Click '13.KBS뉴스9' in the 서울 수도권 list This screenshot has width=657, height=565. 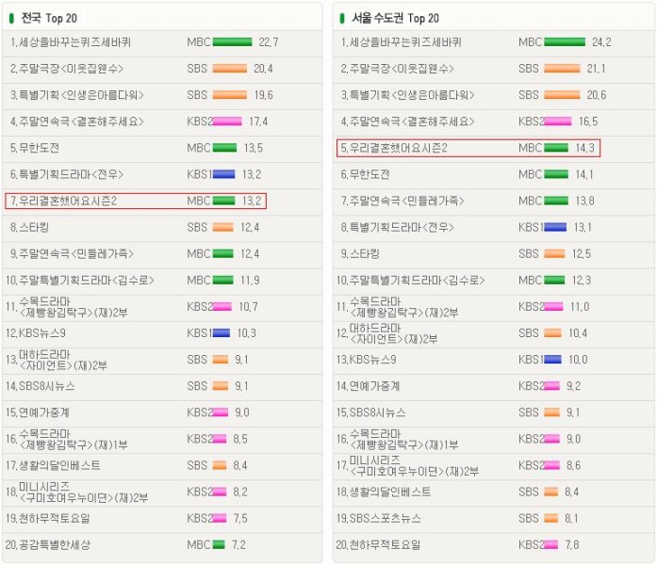tap(367, 360)
